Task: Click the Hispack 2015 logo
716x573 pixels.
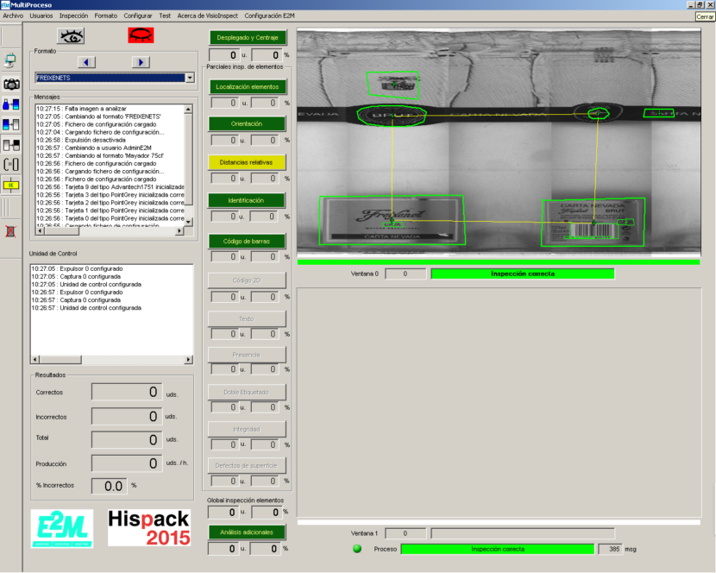Action: [x=149, y=527]
